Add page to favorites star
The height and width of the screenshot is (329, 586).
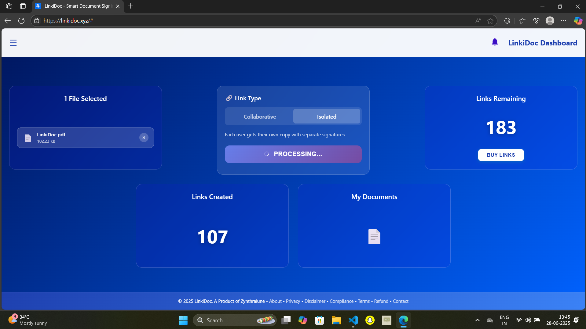coord(490,21)
